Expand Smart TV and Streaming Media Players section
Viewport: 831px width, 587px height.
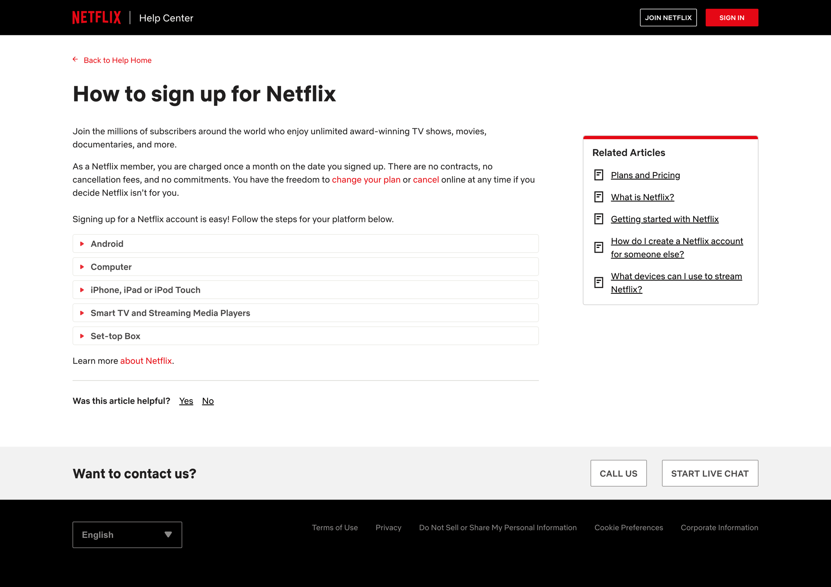305,313
